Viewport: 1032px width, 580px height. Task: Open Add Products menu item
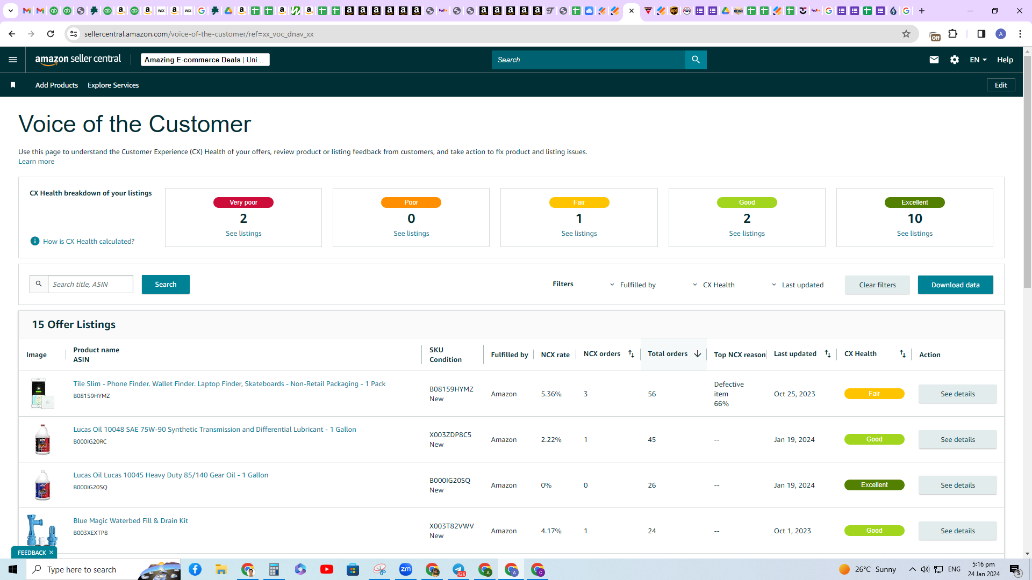point(56,85)
